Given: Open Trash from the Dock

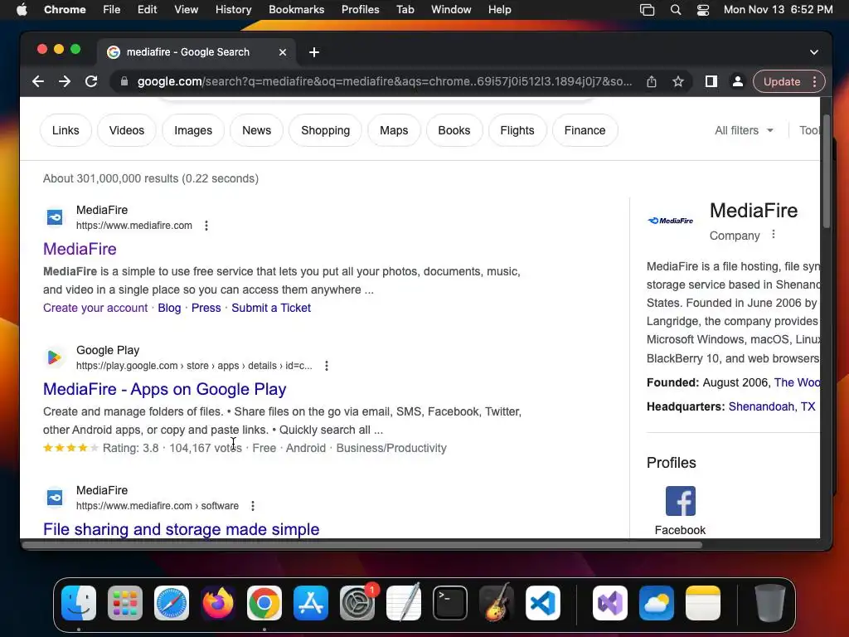Looking at the screenshot, I should coord(770,603).
